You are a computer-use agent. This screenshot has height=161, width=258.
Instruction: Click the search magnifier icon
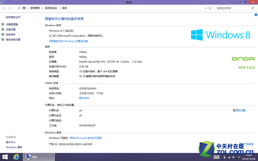point(253,8)
